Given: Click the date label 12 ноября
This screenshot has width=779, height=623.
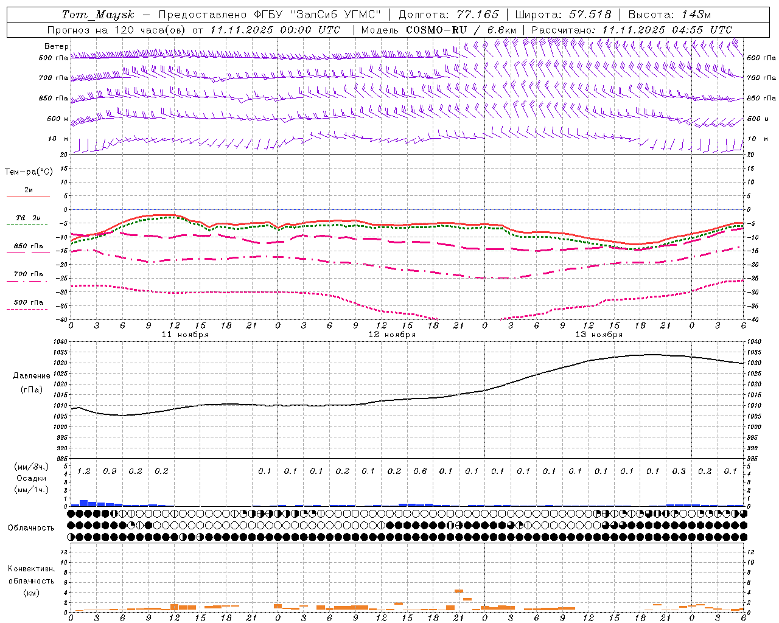Looking at the screenshot, I should 392,335.
